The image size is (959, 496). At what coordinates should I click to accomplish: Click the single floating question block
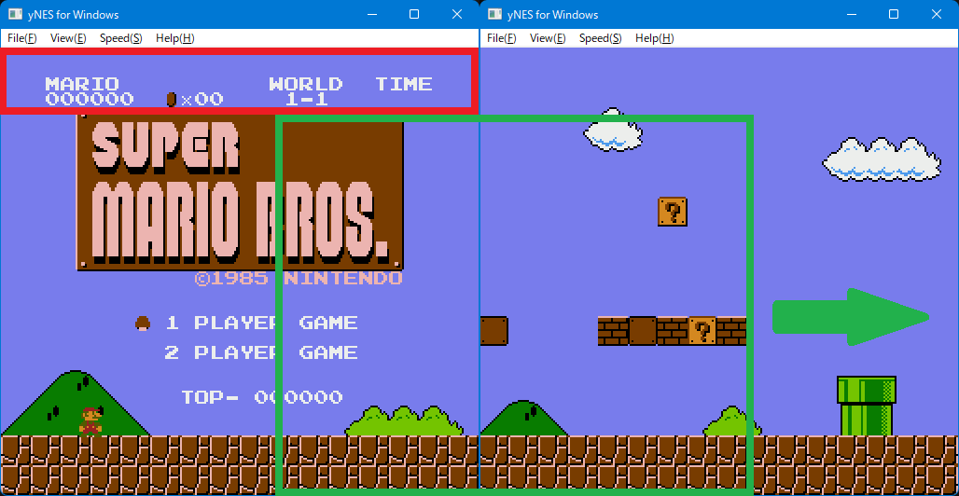(x=673, y=212)
